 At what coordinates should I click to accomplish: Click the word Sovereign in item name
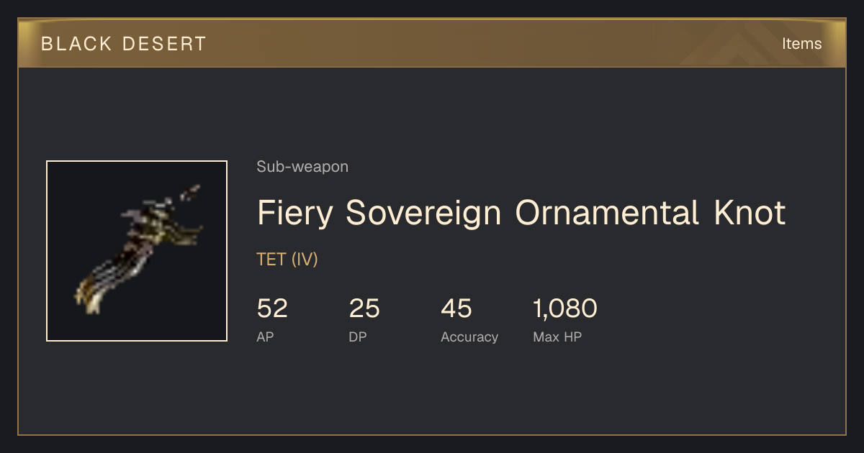(x=423, y=213)
